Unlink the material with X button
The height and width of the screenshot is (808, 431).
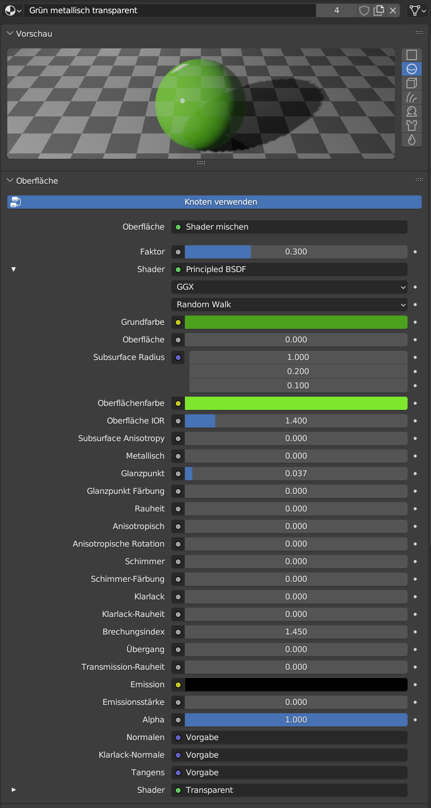393,10
